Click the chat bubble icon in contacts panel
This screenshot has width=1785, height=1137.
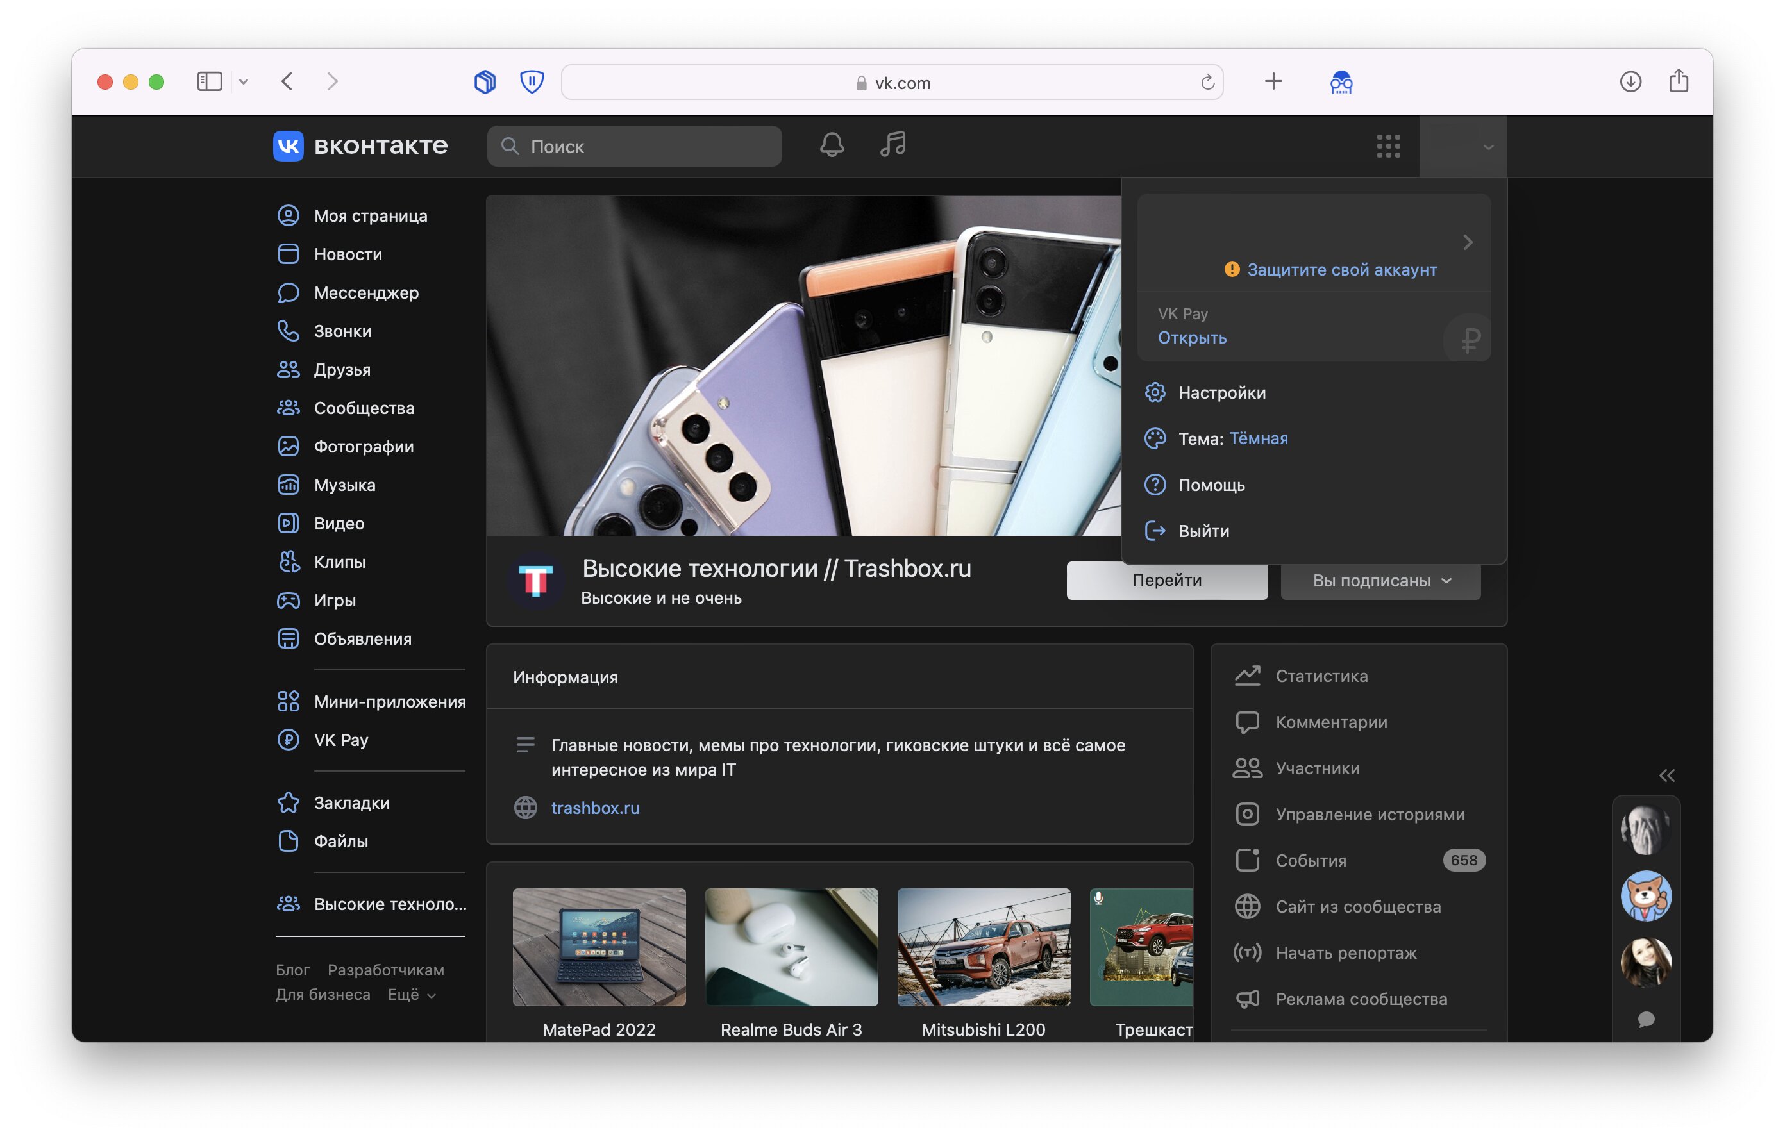[x=1647, y=1020]
